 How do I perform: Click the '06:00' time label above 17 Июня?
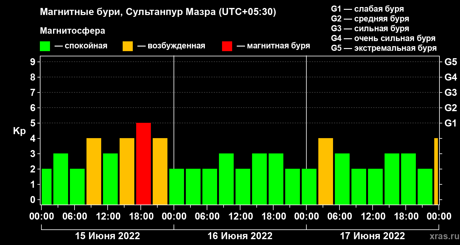pos(339,217)
